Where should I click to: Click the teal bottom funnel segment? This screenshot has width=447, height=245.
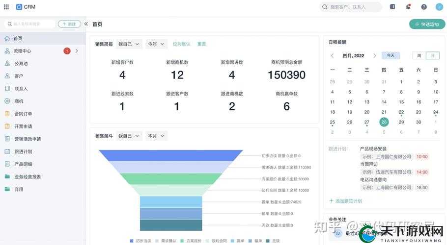click(171, 225)
